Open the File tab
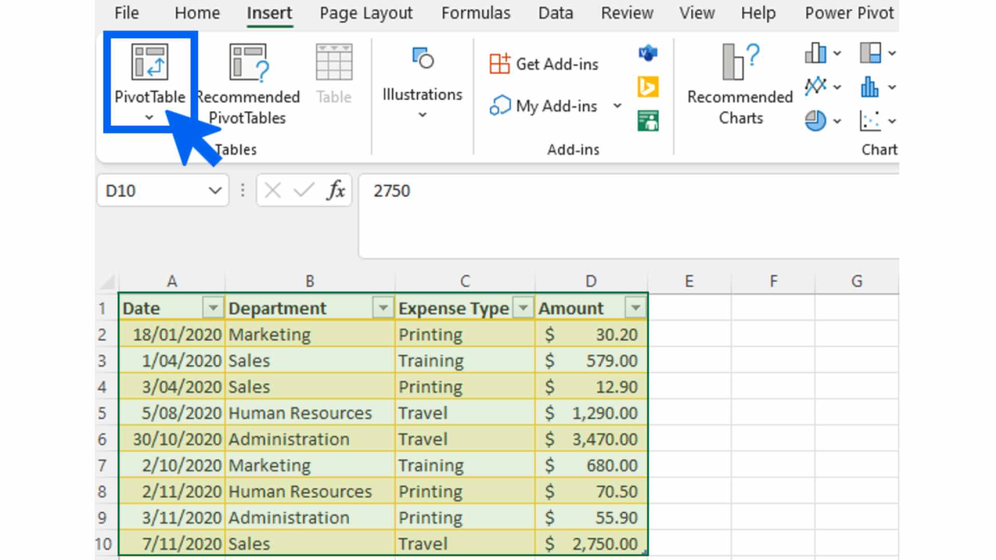The height and width of the screenshot is (560, 996). (127, 13)
